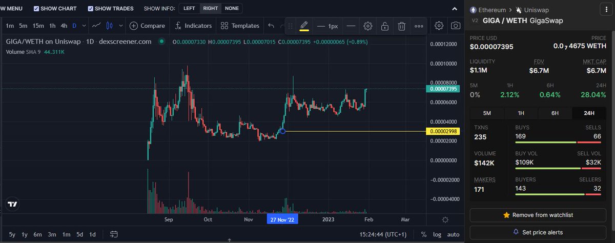Undo the last chart action

tap(271, 26)
